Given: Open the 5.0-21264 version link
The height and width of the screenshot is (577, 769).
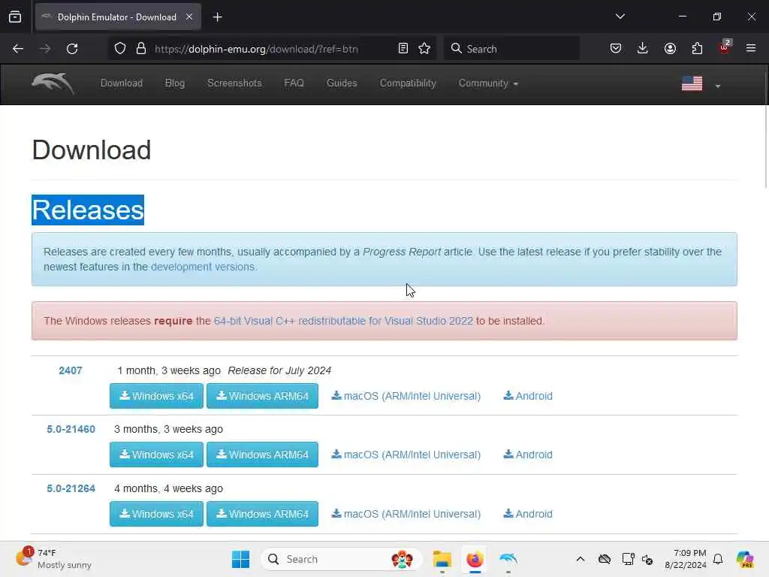Looking at the screenshot, I should (x=71, y=488).
